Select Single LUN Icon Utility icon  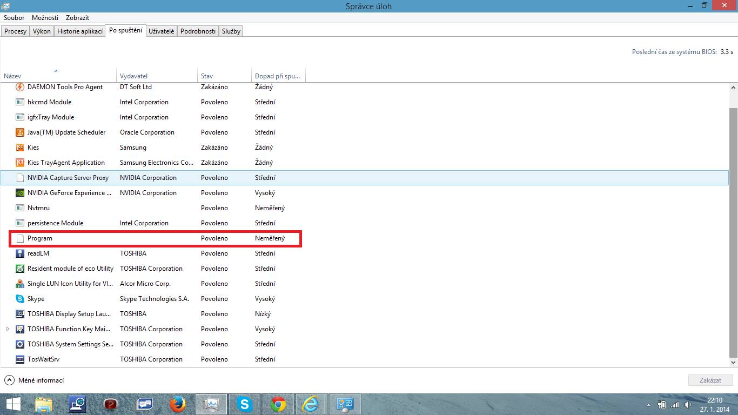click(20, 284)
